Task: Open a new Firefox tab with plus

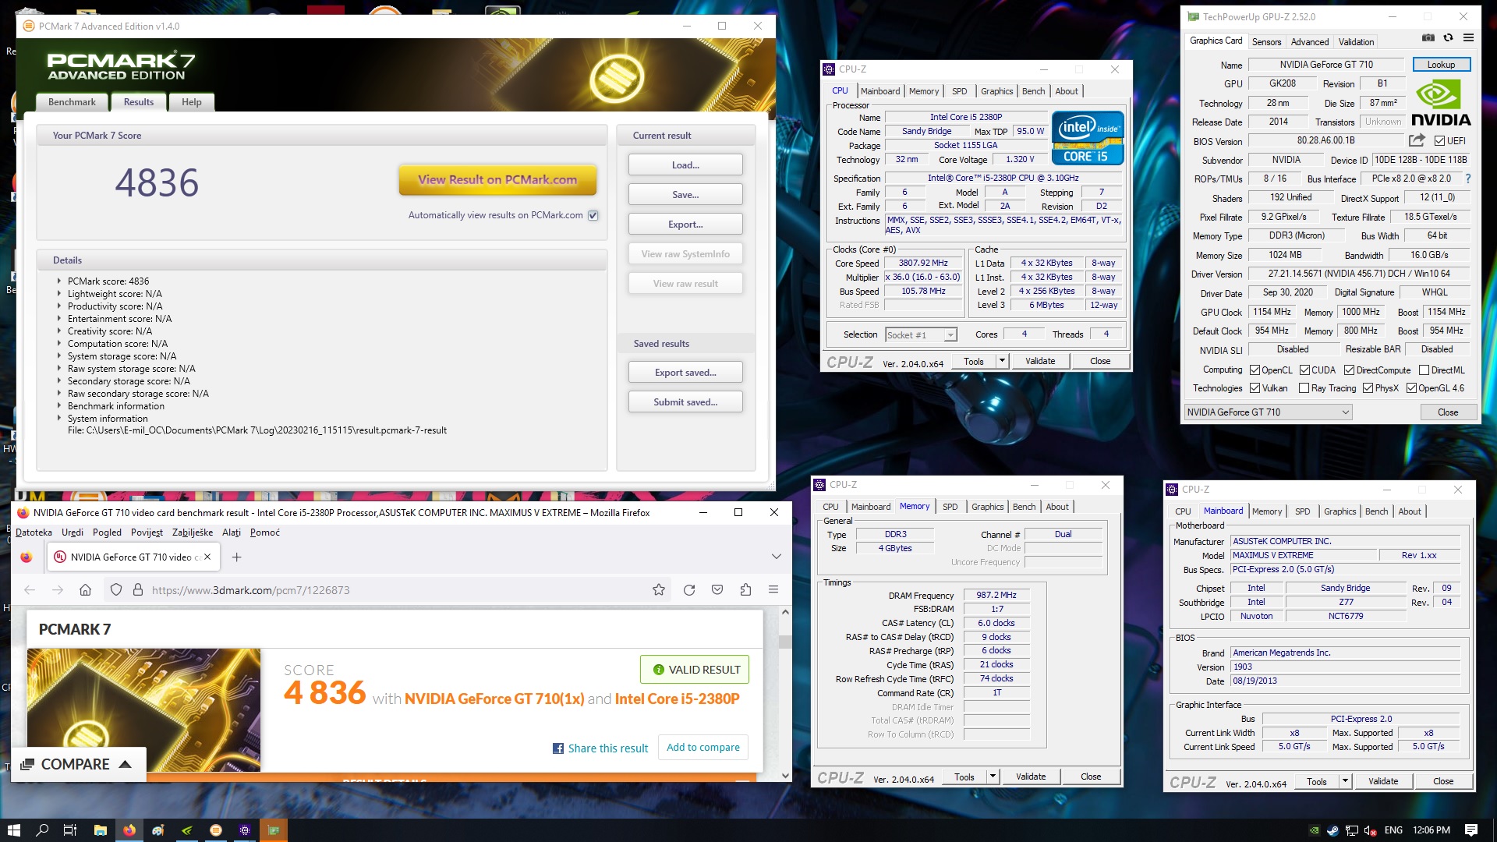Action: [237, 557]
